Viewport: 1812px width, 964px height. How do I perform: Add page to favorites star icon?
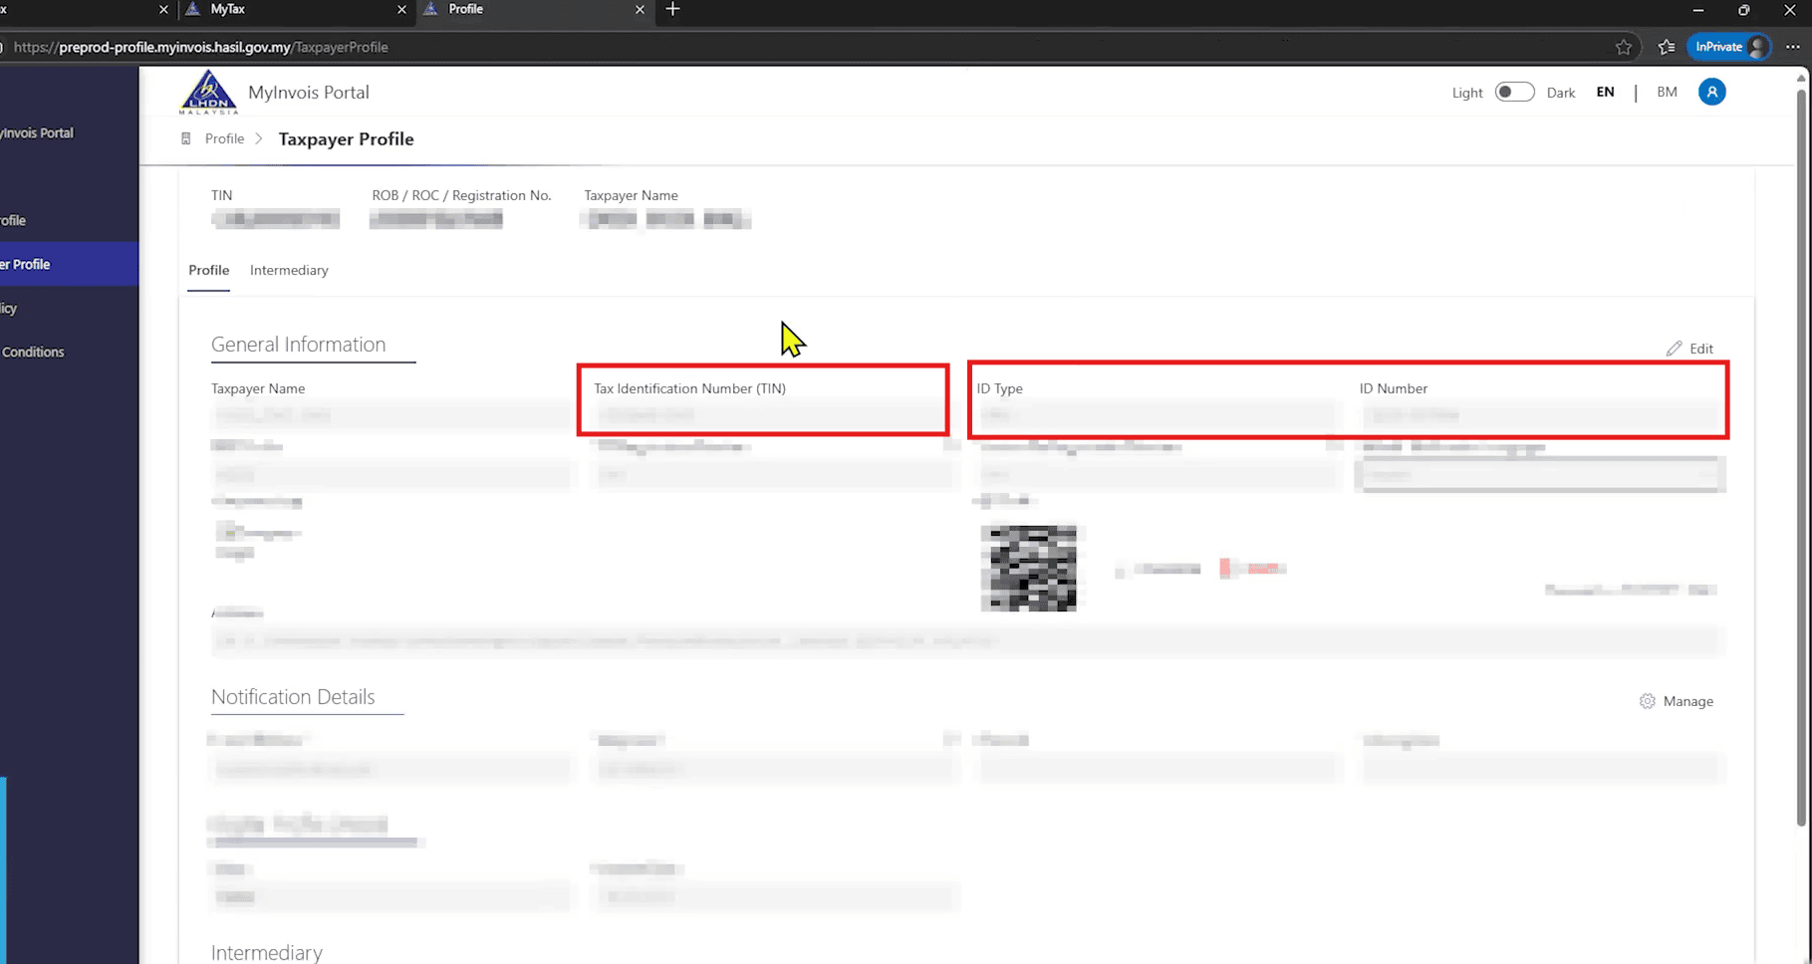(x=1623, y=47)
